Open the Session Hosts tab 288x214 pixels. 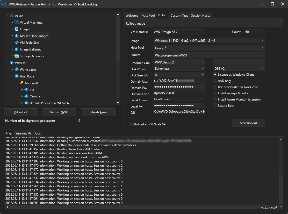(x=200, y=16)
